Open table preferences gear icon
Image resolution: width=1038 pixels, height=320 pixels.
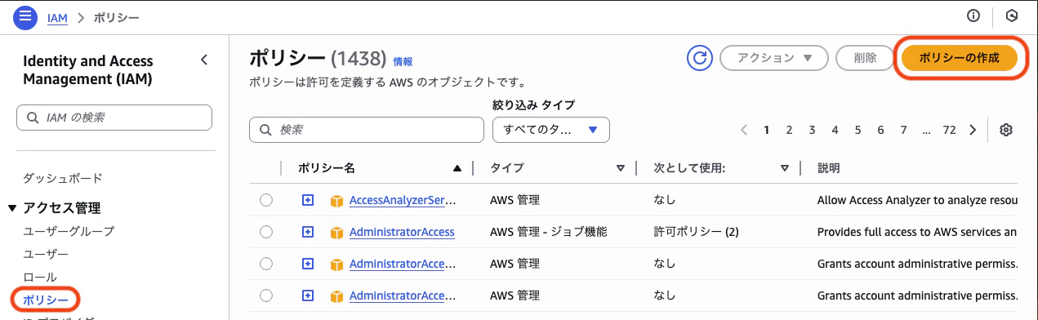(x=1006, y=130)
